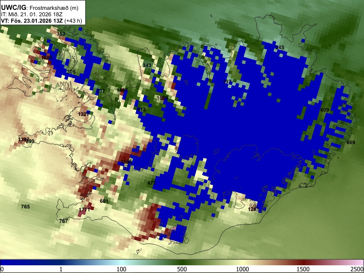Click the color scale tick label 500
364x273 pixels.
(x=182, y=269)
